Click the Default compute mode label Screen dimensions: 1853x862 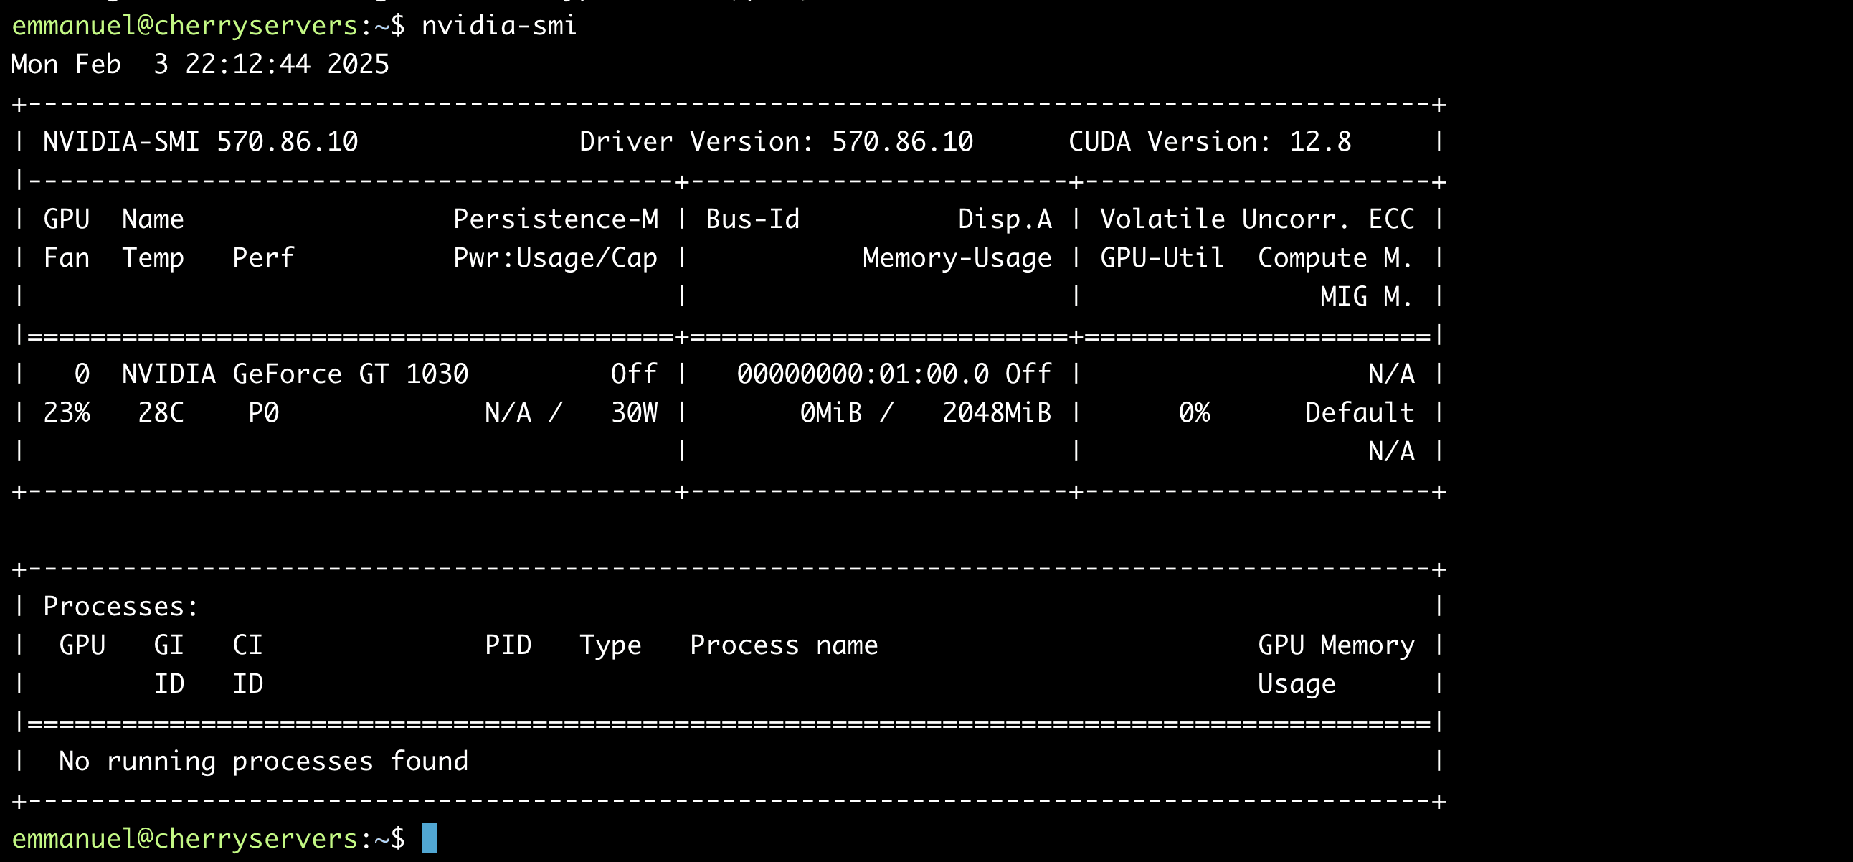coord(1359,412)
